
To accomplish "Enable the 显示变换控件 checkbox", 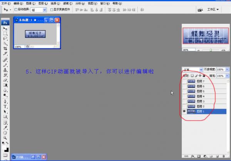I will 52,10.
